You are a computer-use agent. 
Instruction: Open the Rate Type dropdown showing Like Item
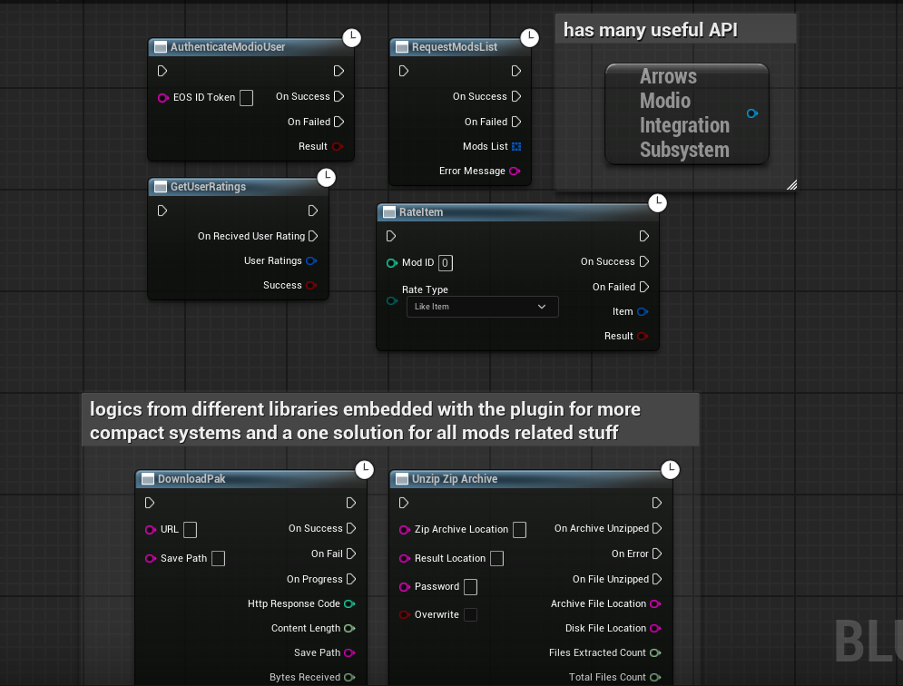click(482, 307)
